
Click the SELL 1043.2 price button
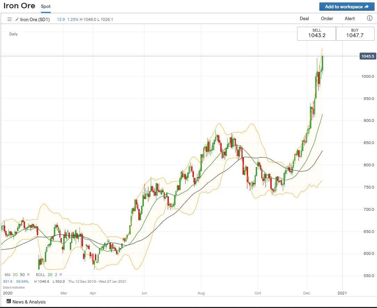tap(317, 34)
